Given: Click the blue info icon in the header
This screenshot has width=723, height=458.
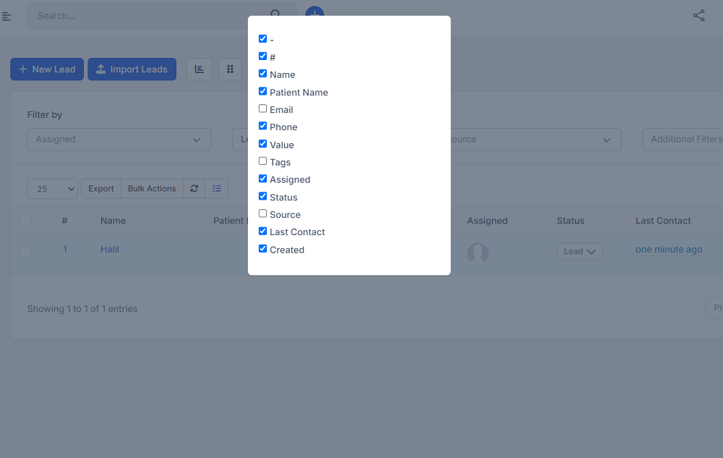Looking at the screenshot, I should click(315, 12).
